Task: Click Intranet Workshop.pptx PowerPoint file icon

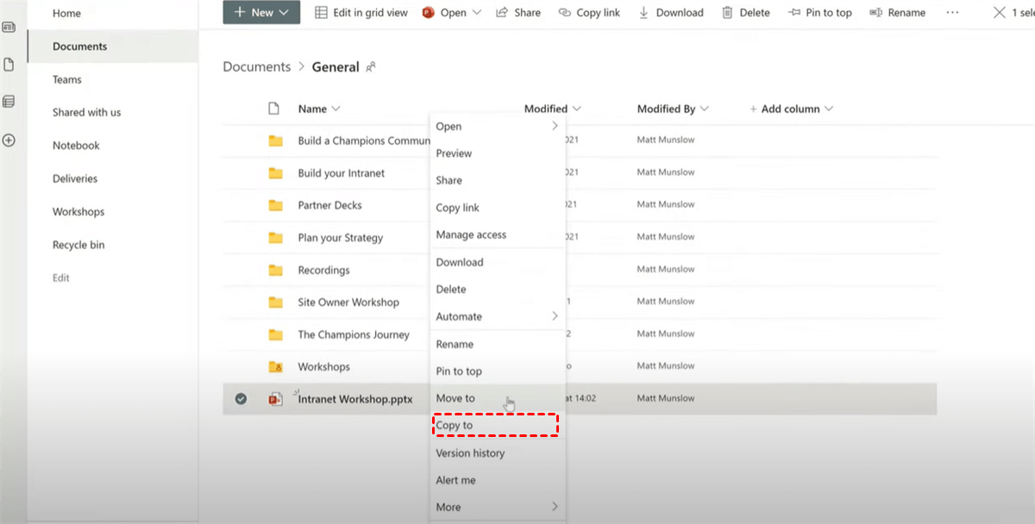Action: click(x=275, y=399)
